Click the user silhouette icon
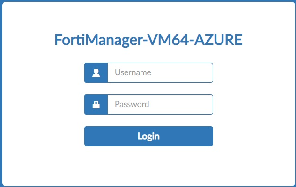 [x=96, y=73]
